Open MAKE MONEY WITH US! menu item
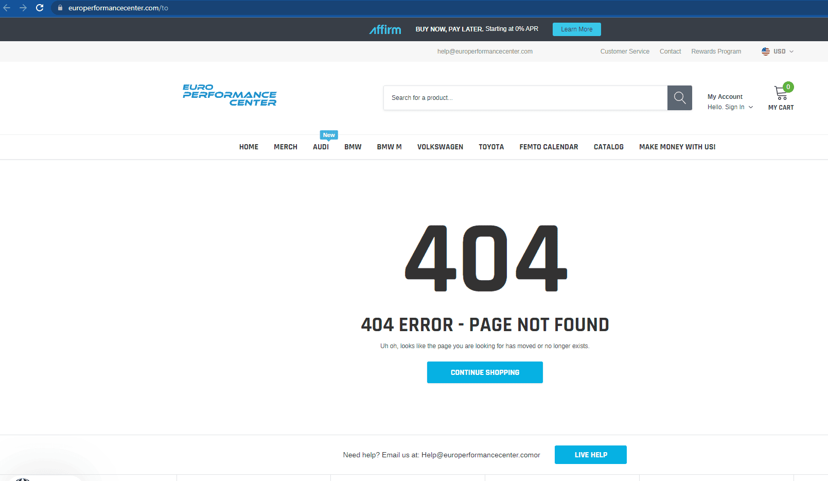The width and height of the screenshot is (828, 481). tap(677, 147)
